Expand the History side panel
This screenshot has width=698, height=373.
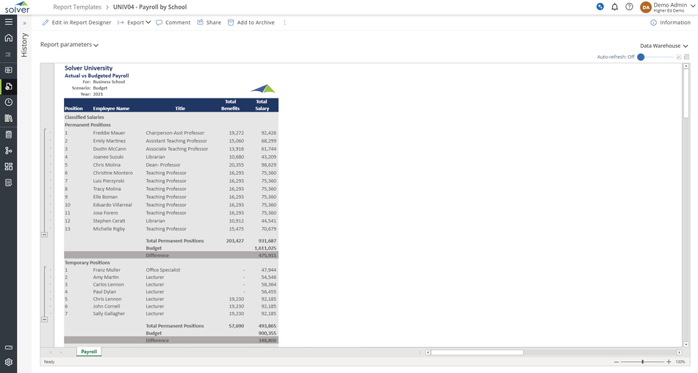[x=24, y=23]
